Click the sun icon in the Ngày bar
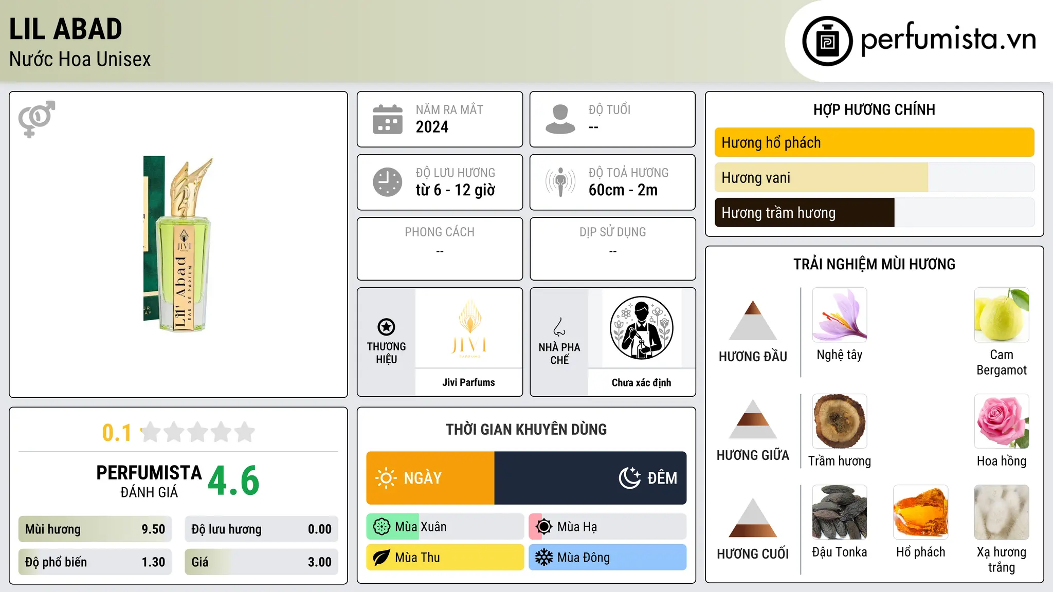 [x=386, y=478]
